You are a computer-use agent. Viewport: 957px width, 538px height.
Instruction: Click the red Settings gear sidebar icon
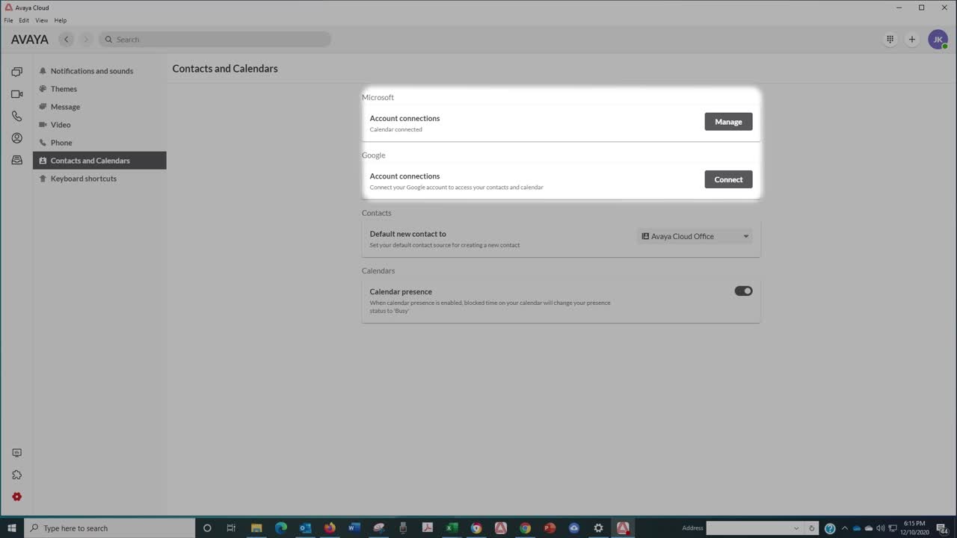click(x=16, y=497)
